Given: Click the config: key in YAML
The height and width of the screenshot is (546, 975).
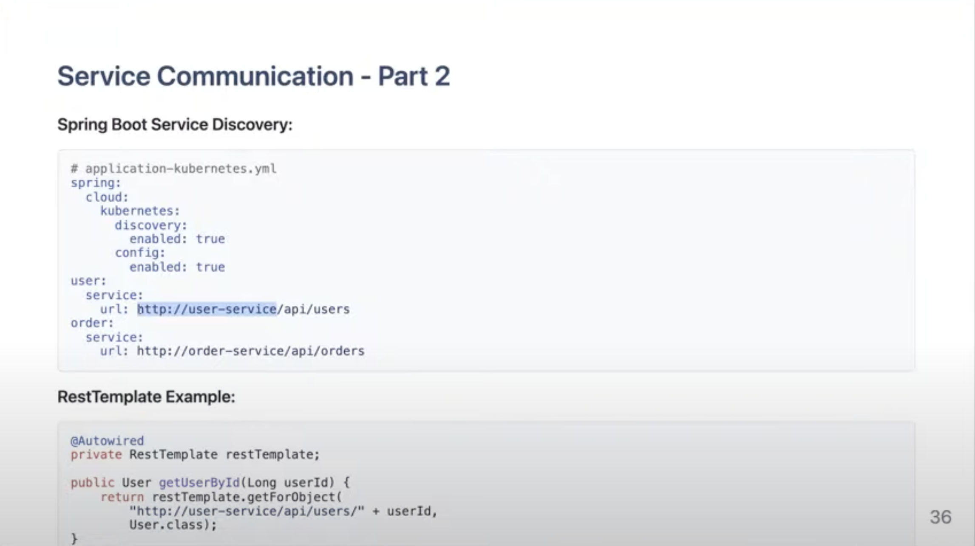Looking at the screenshot, I should pos(140,253).
